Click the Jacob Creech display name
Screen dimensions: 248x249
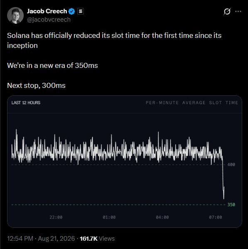point(47,11)
